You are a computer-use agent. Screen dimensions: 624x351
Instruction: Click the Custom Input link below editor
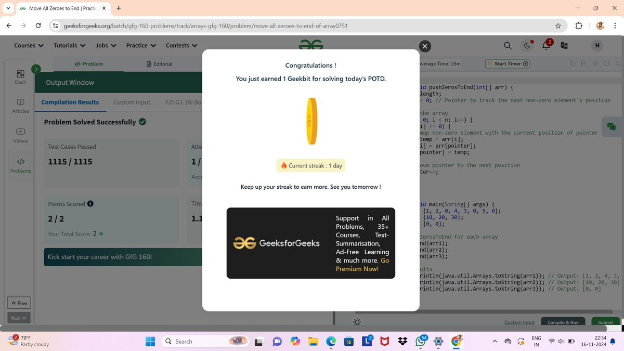pos(519,322)
